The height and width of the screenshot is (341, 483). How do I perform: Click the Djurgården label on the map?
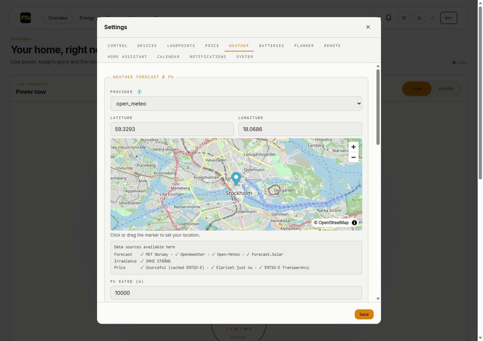(x=284, y=190)
